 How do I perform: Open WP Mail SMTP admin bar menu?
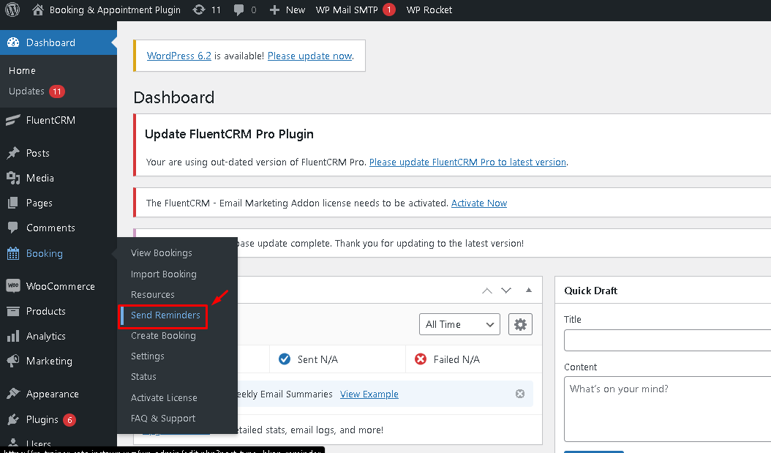[x=347, y=10]
